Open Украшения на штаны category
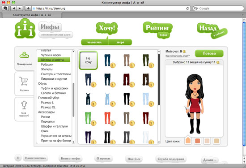 56,136
